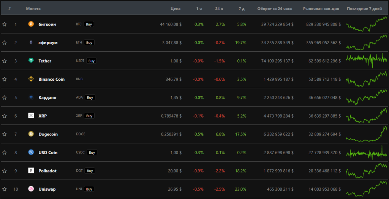Open Ethereum's 7-day sparkline chart
Viewport: 389px width, 199px height.
(366, 43)
